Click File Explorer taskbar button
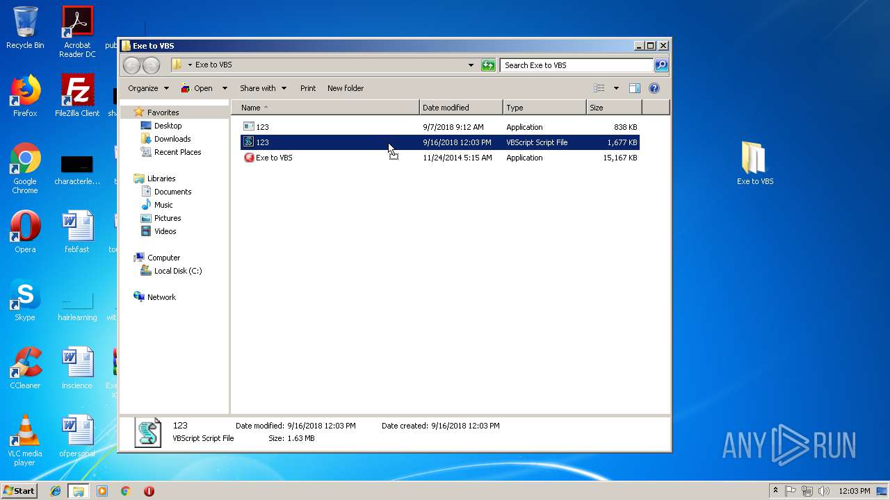890x500 pixels. (79, 491)
